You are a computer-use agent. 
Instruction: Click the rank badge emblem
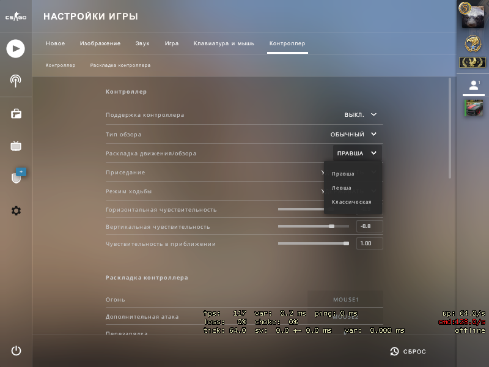pos(472,62)
